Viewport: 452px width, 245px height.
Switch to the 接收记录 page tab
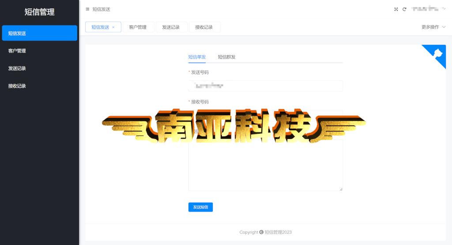pos(204,27)
